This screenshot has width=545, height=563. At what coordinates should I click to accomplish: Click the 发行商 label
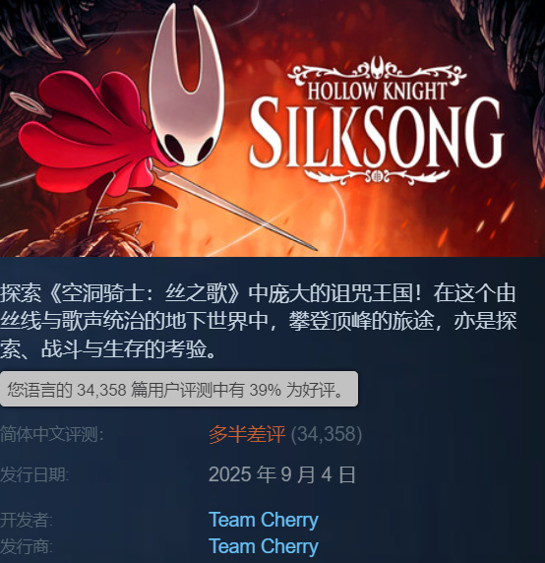[27, 546]
